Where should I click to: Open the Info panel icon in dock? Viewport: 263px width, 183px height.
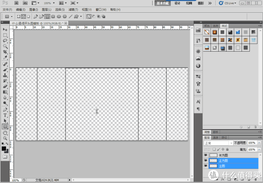(198, 66)
